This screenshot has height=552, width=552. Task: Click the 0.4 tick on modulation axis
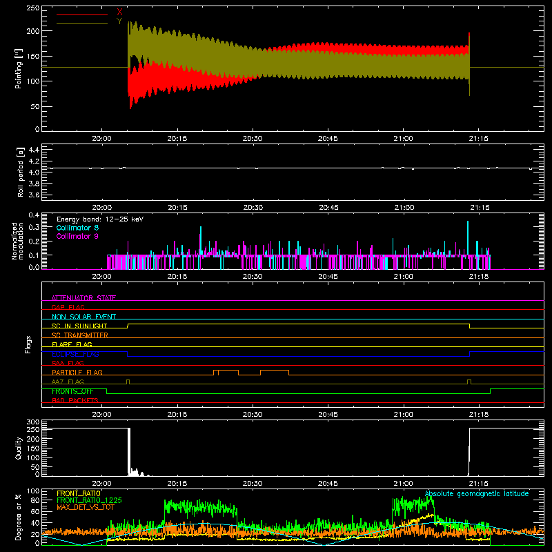[34, 215]
